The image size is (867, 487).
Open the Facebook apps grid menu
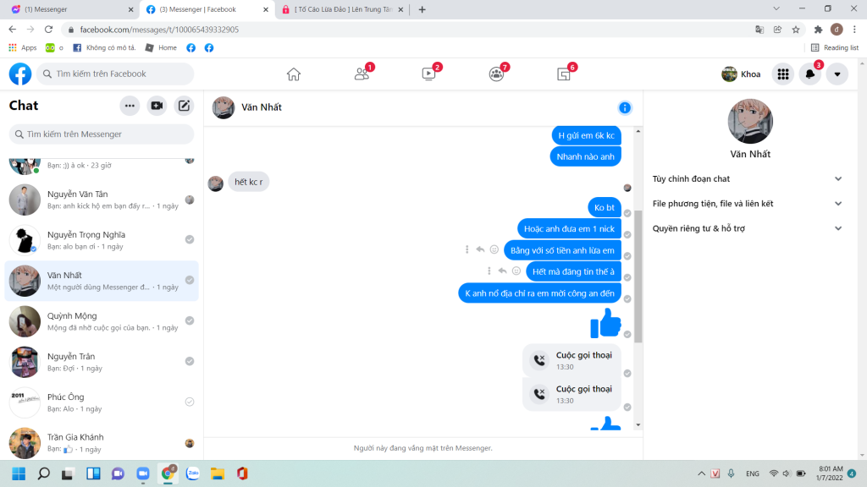(783, 74)
